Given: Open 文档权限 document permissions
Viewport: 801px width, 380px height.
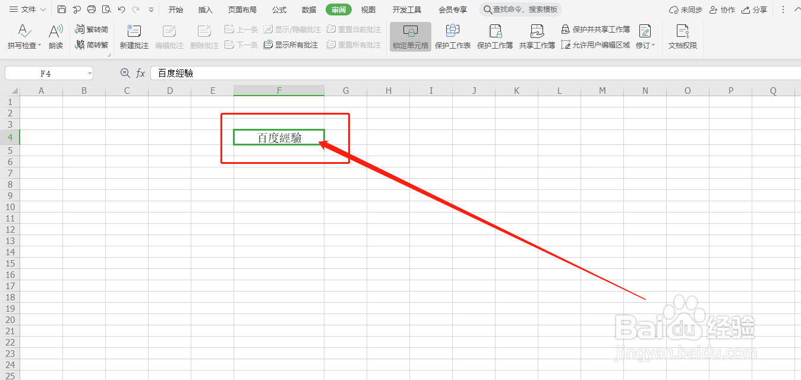Looking at the screenshot, I should pyautogui.click(x=683, y=37).
